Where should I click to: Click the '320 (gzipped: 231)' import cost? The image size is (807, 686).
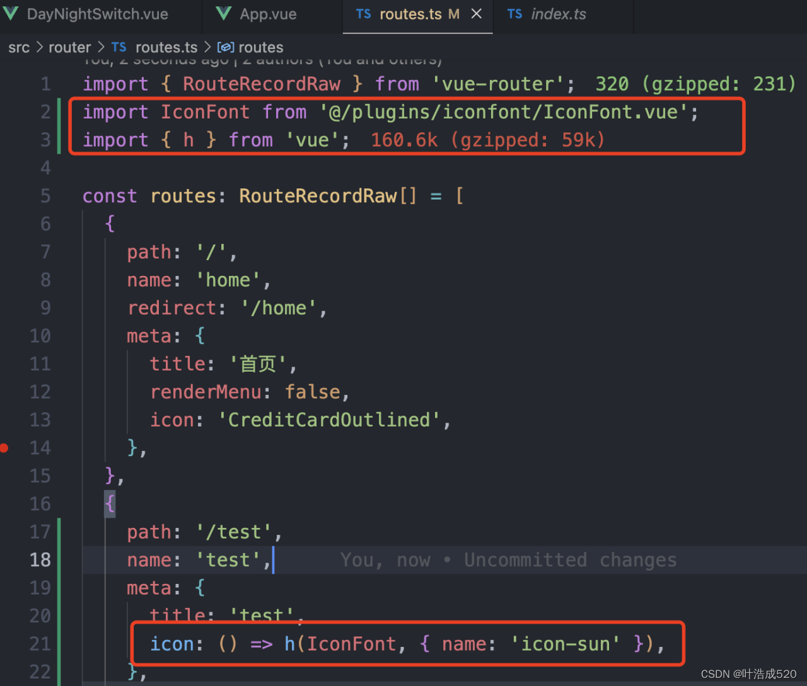[696, 84]
